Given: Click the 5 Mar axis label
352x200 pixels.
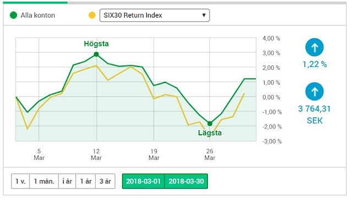Looking at the screenshot, I should tap(39, 154).
